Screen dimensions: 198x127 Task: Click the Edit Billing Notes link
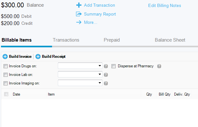164,6
